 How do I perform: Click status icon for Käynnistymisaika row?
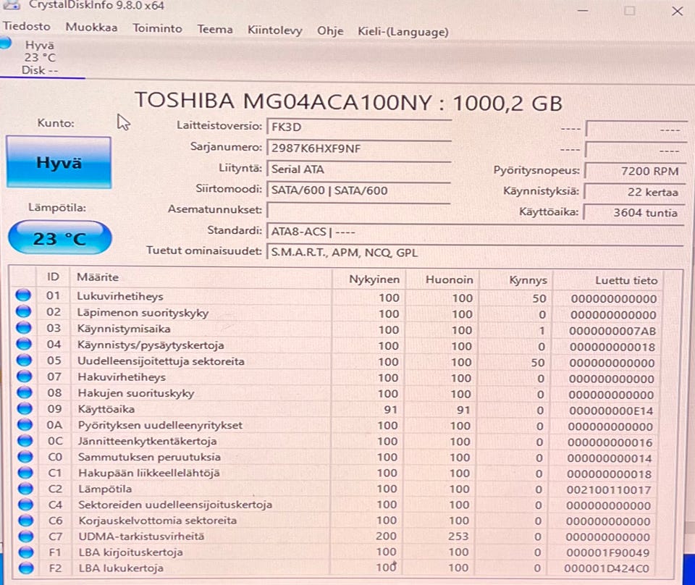[x=24, y=328]
